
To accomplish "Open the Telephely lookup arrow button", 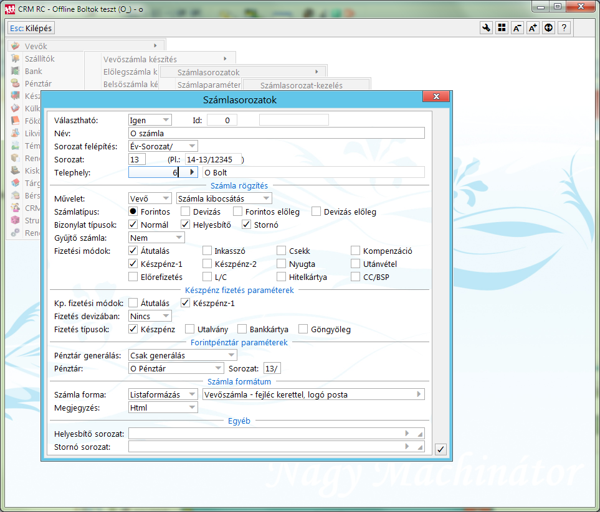I will [x=192, y=172].
